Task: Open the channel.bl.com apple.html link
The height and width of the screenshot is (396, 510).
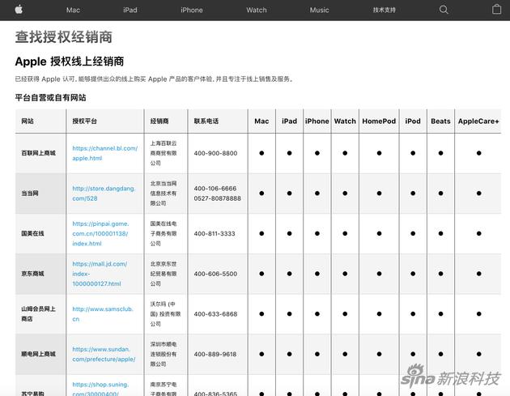Action: pos(104,153)
